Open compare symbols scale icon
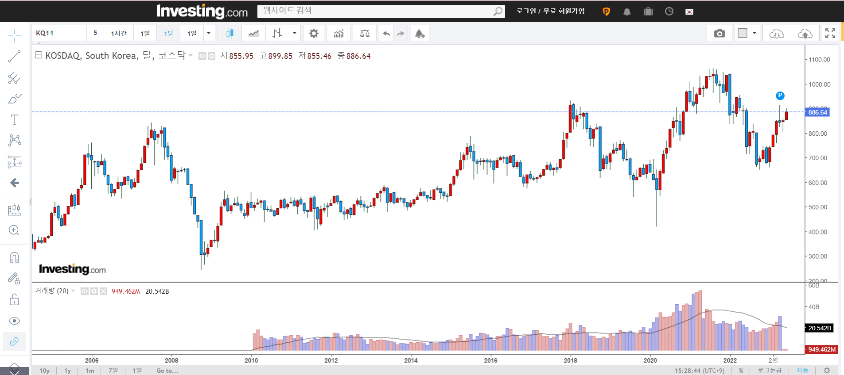Viewport: 844px width, 375px height. click(x=365, y=33)
